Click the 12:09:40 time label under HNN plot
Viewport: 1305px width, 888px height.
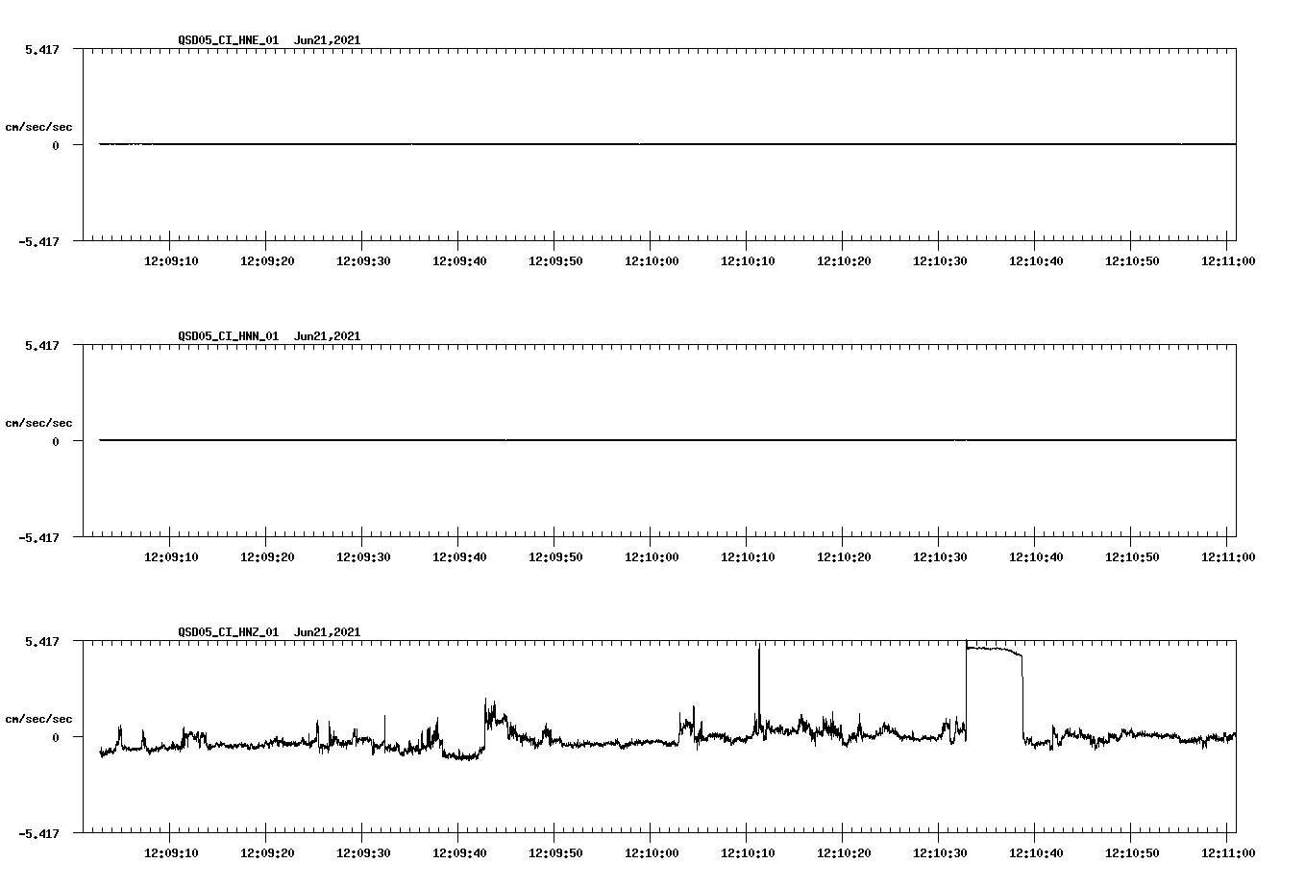point(459,556)
